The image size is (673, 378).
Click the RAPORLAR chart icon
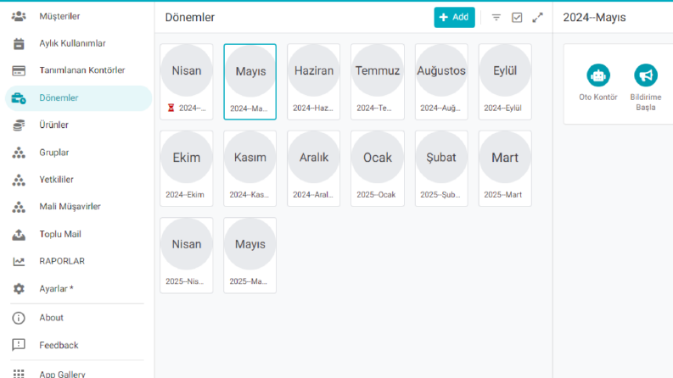pos(19,261)
